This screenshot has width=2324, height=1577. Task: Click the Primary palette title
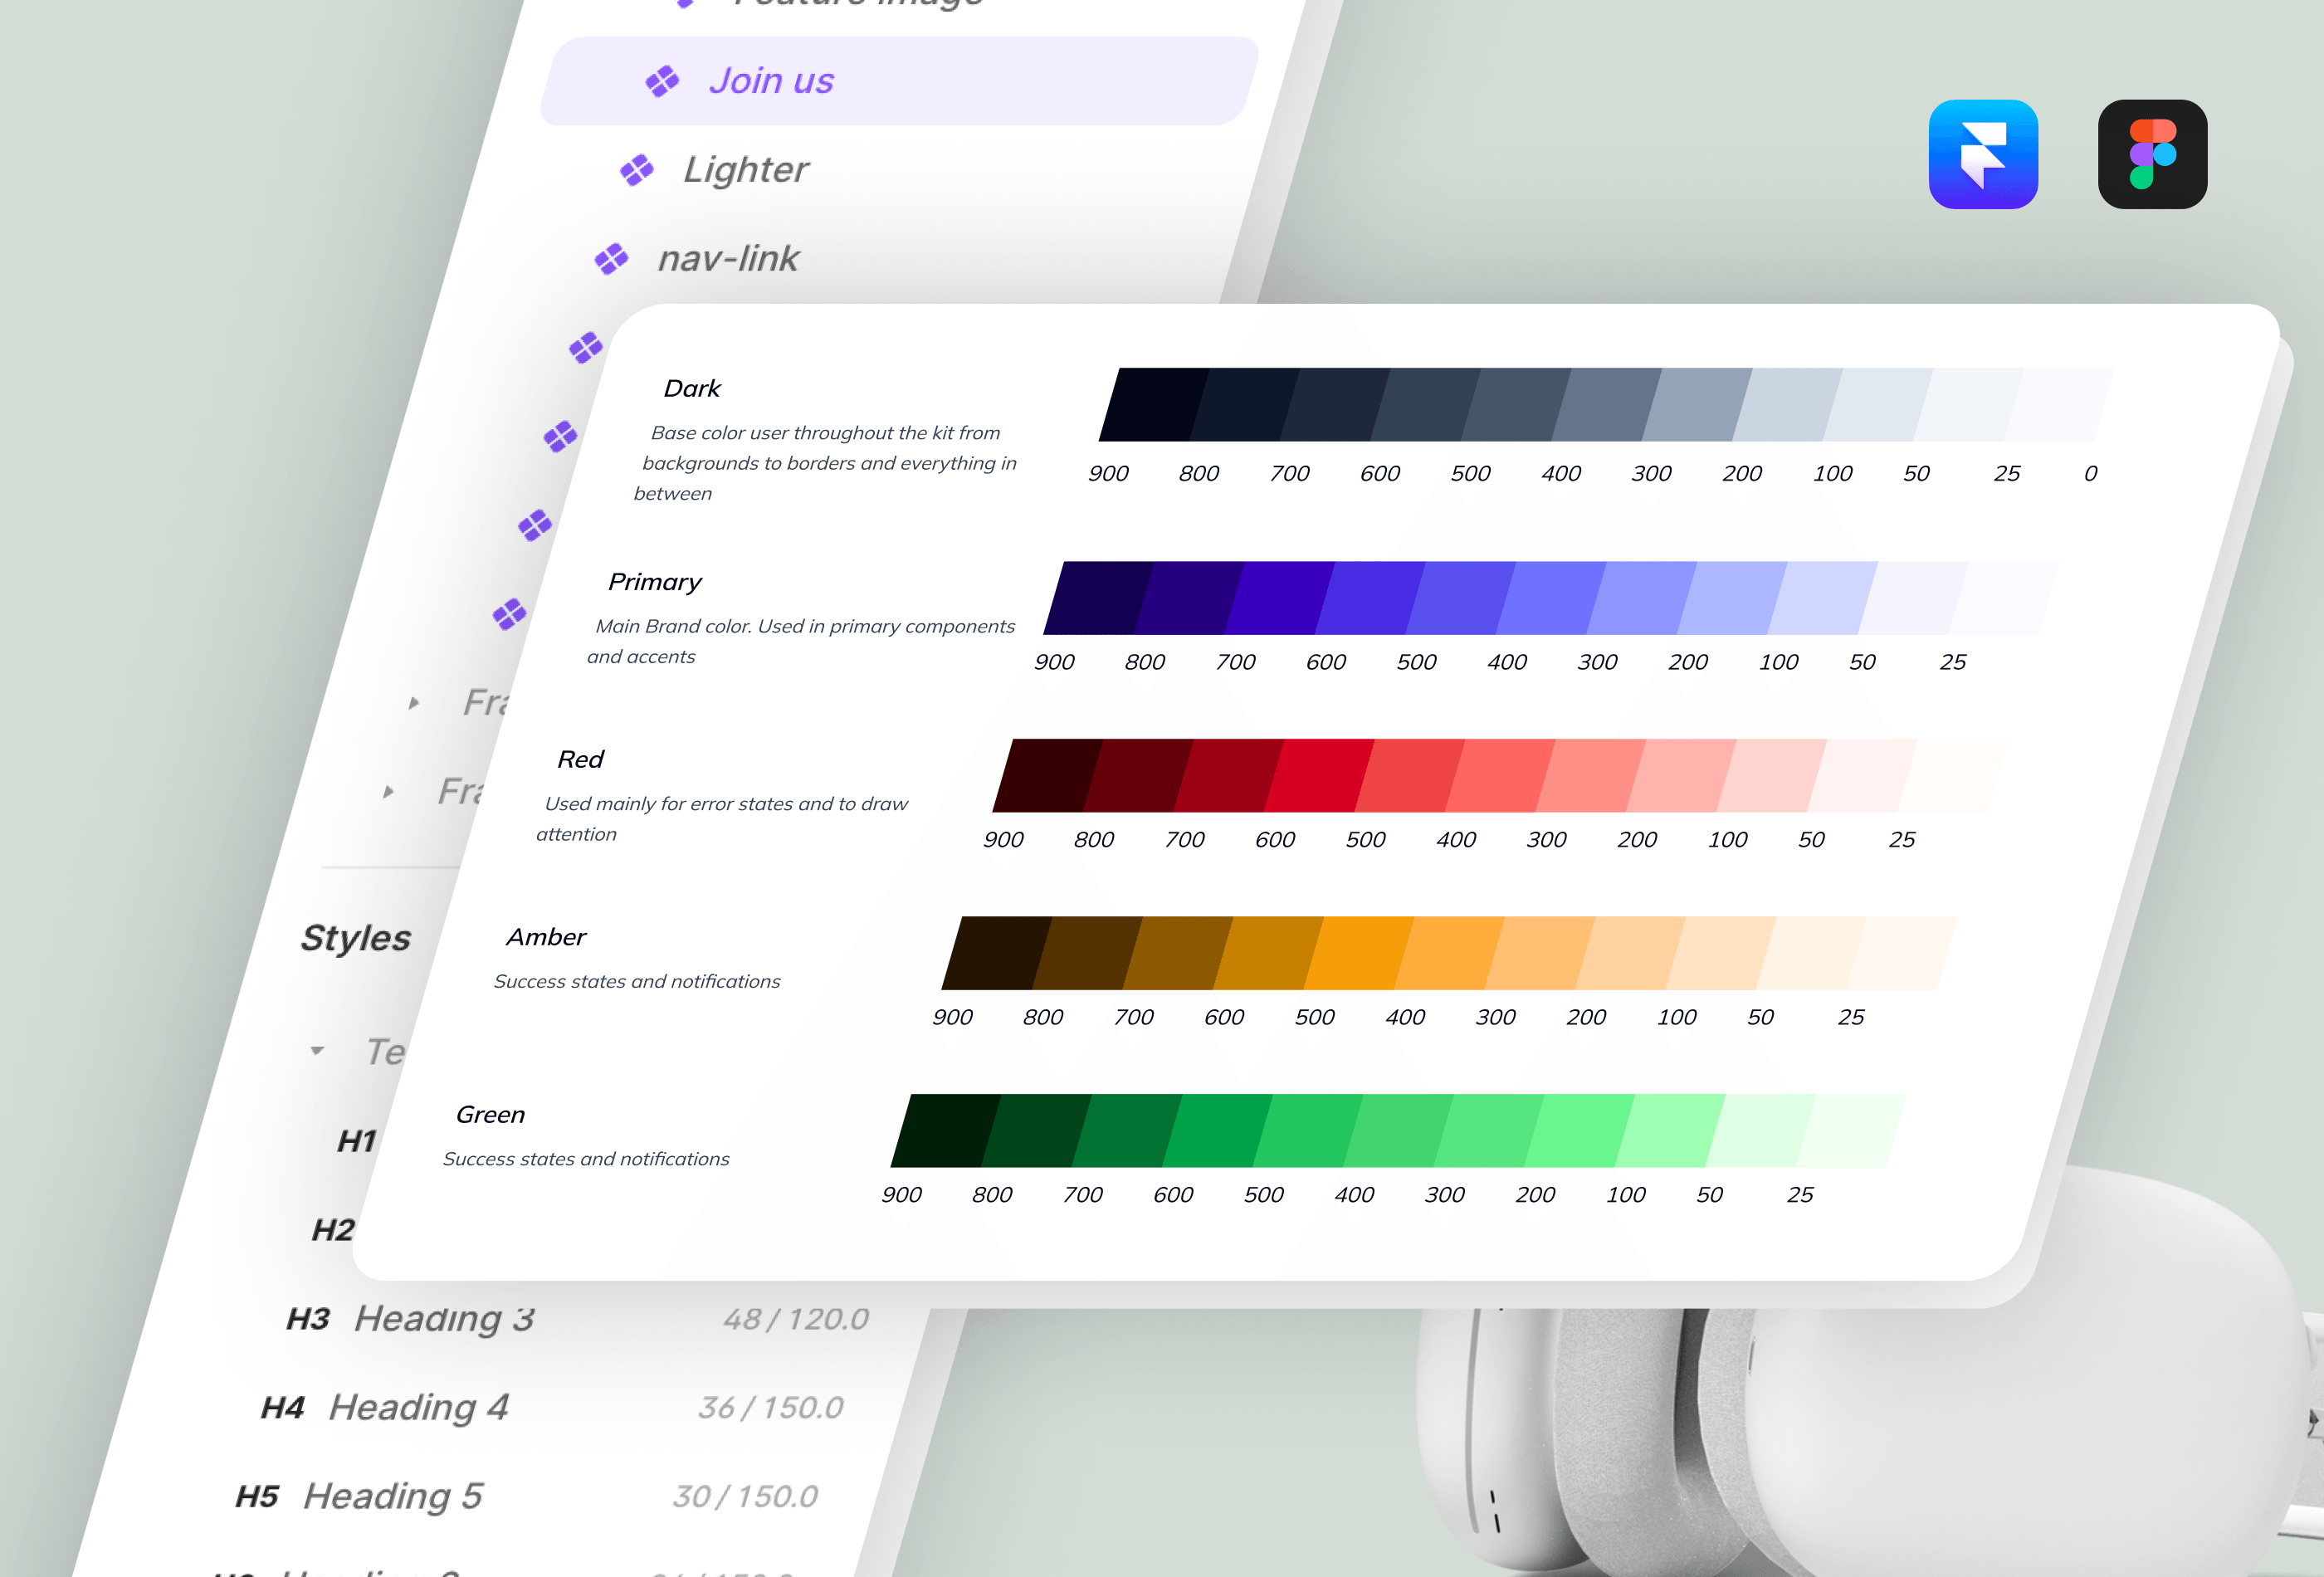(x=655, y=582)
